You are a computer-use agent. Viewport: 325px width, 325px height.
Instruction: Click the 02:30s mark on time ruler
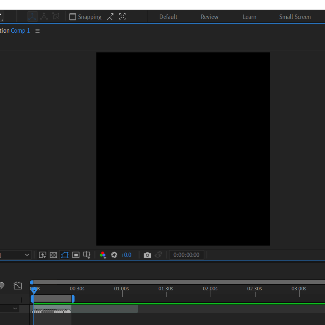click(254, 289)
